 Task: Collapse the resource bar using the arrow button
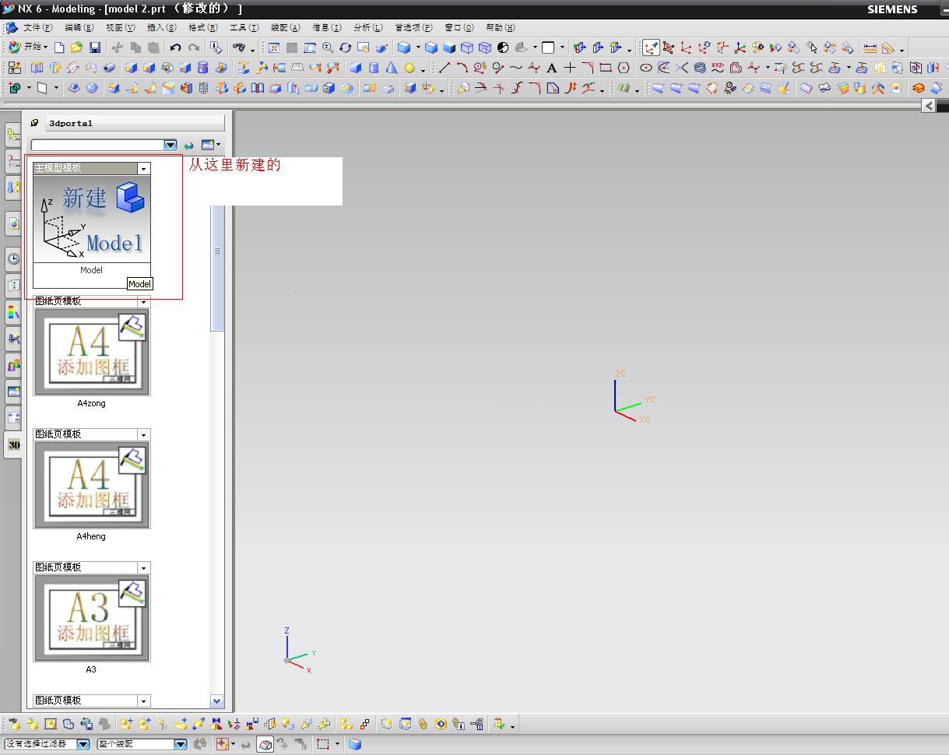pyautogui.click(x=928, y=106)
